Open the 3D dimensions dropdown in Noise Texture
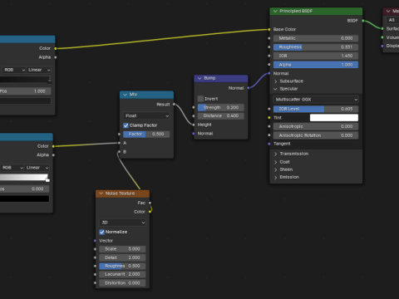 [122, 223]
